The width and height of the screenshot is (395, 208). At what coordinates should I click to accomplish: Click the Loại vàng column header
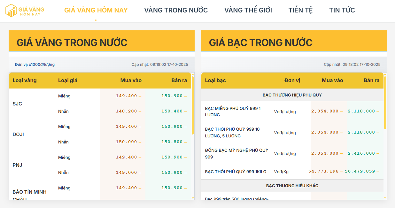[25, 81]
